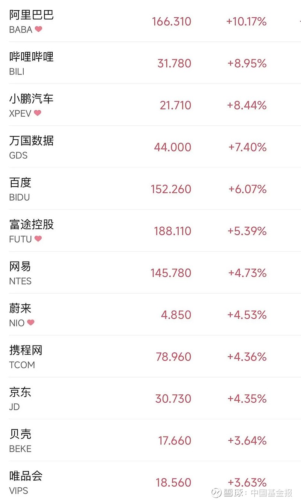
Task: Select 网易 NTES stock entry
Action: pos(20,267)
